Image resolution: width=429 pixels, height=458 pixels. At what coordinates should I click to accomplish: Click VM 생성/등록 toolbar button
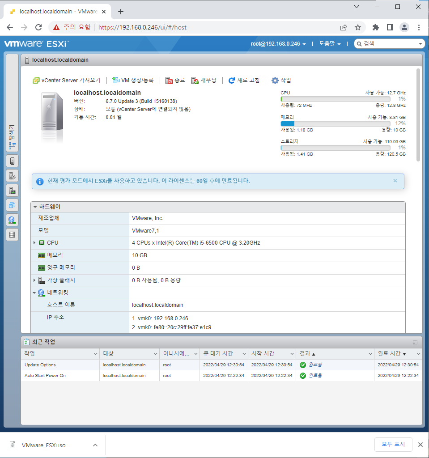pos(133,81)
